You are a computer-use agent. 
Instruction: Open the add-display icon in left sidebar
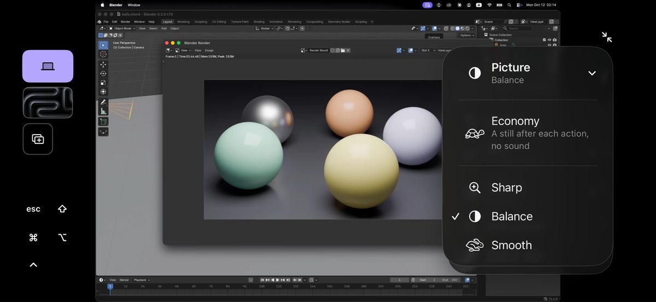[38, 139]
